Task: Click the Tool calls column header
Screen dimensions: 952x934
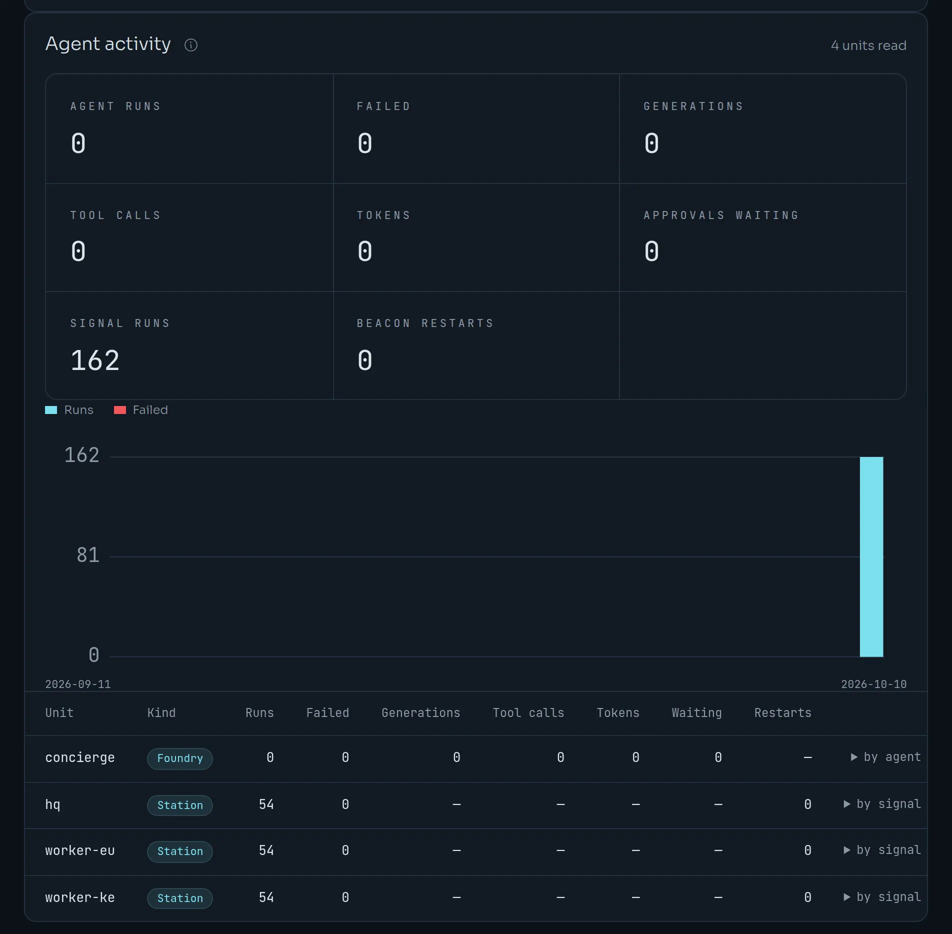Action: point(528,713)
